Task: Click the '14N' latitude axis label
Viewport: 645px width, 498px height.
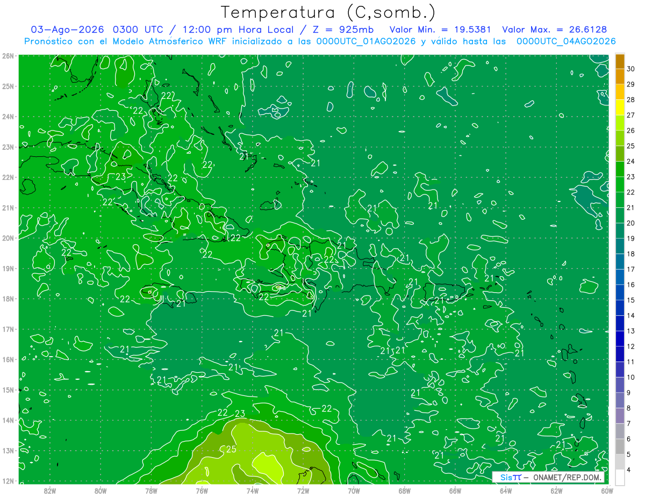Action: tap(8, 420)
